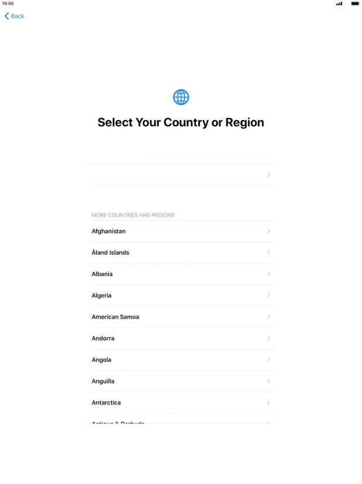
Task: Click the clock in the status bar
Action: [x=8, y=3]
